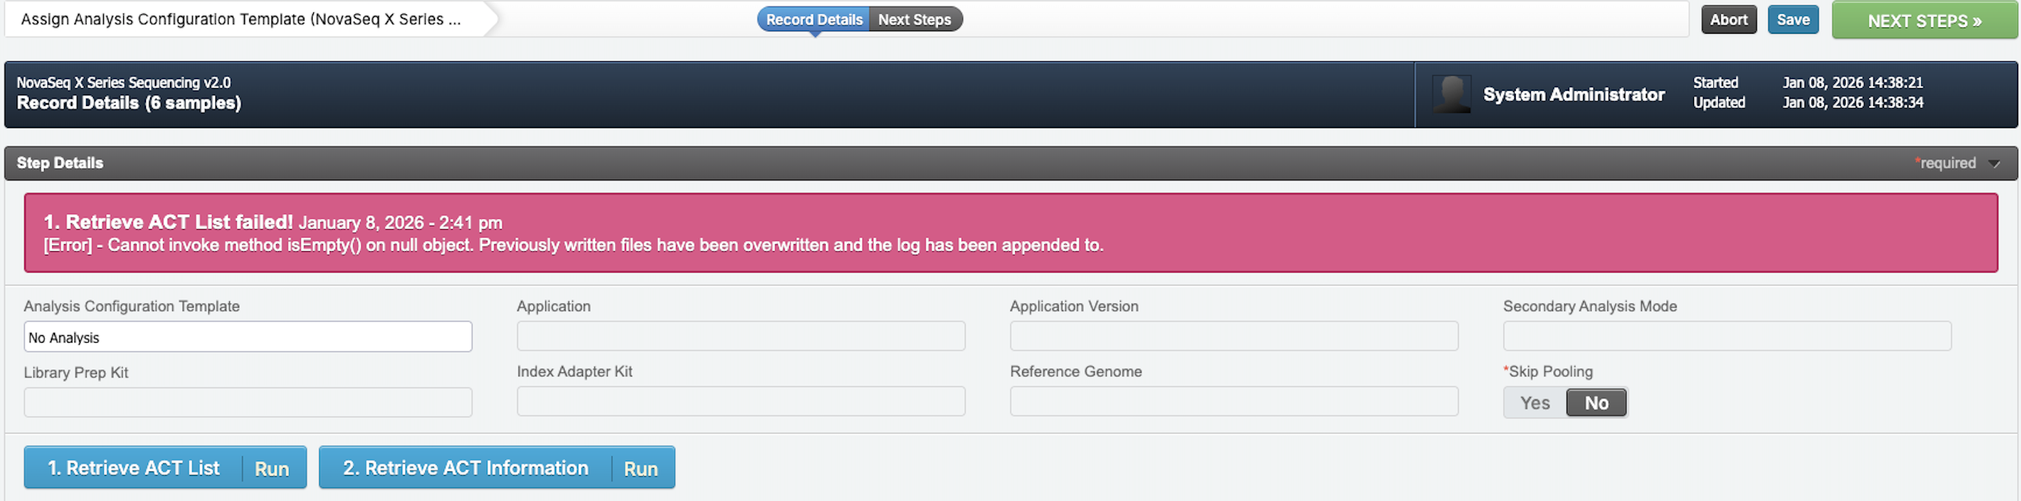Viewport: 2021px width, 501px height.
Task: Click the System Administrator avatar icon
Action: coord(1450,95)
